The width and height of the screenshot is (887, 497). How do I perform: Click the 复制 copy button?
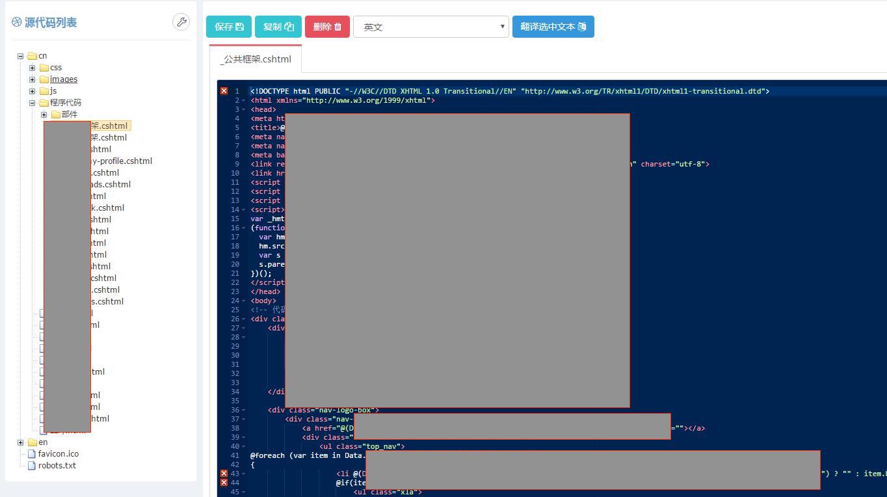tap(278, 27)
